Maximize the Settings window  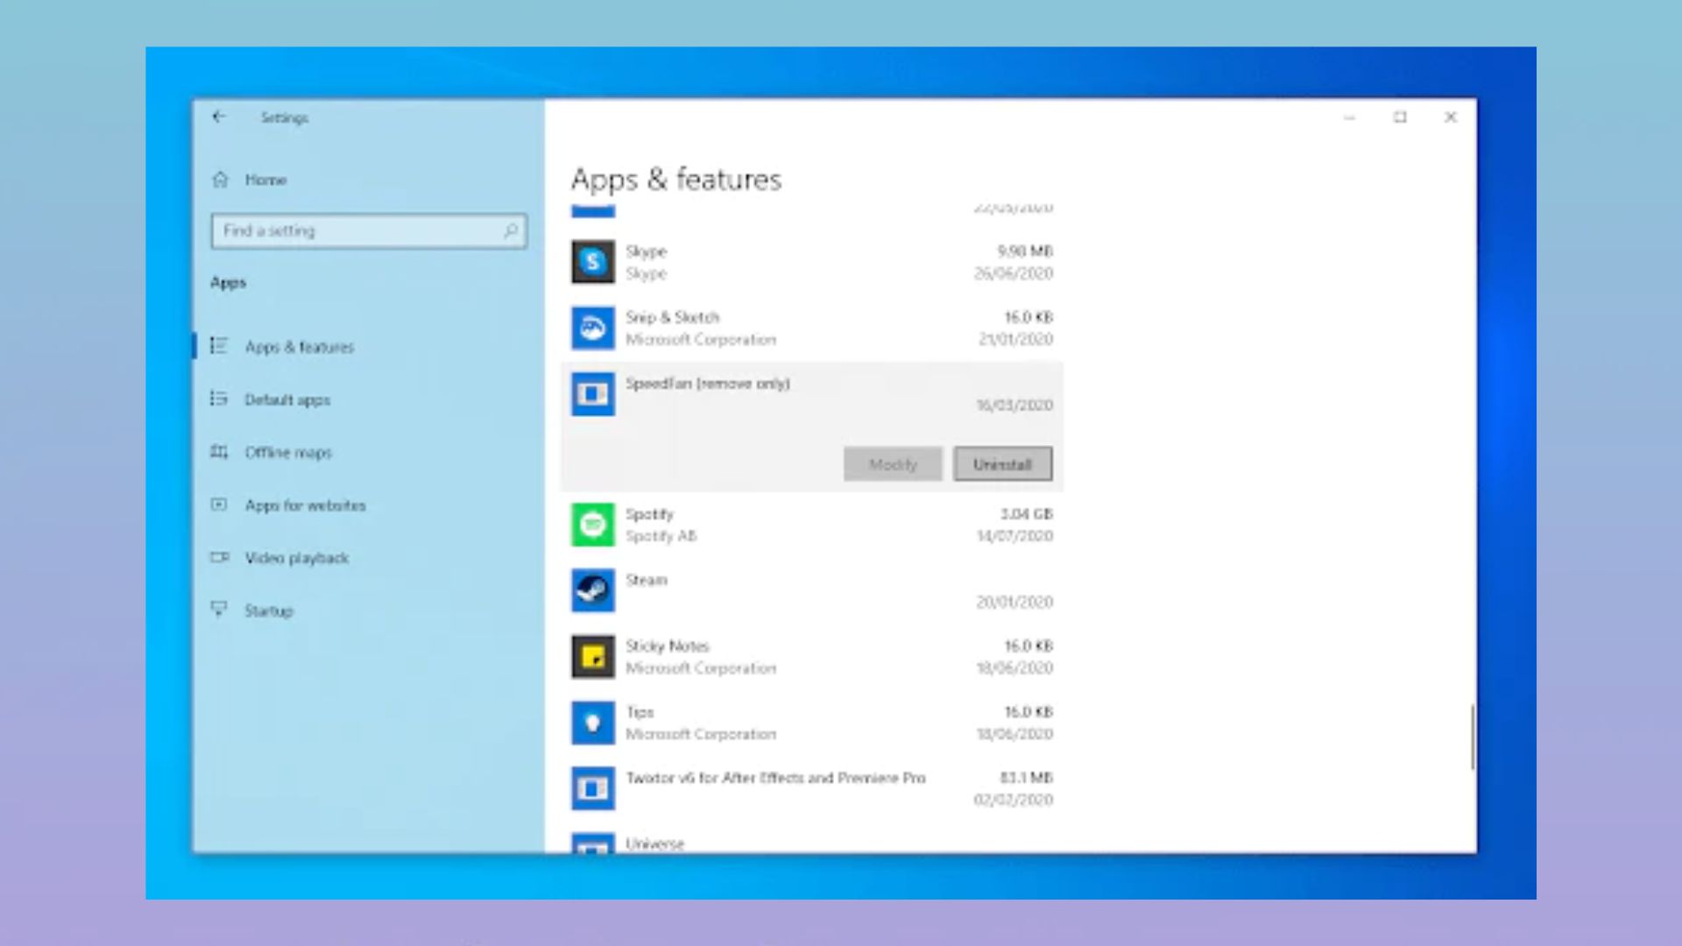tap(1400, 117)
